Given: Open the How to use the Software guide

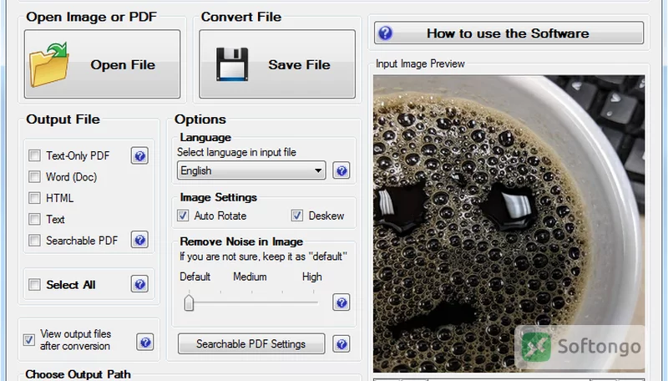Looking at the screenshot, I should click(509, 33).
